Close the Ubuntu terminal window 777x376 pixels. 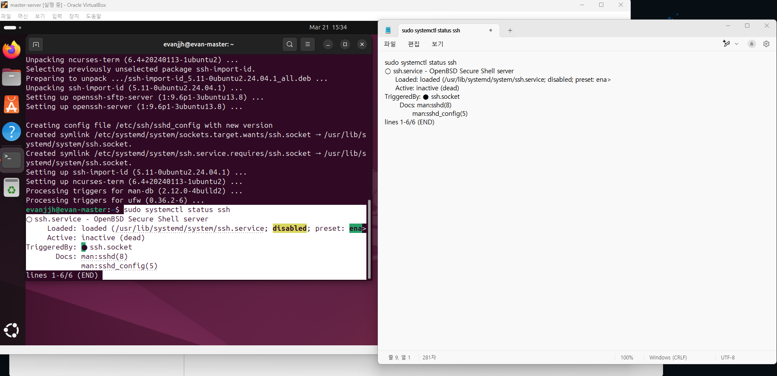pos(362,44)
